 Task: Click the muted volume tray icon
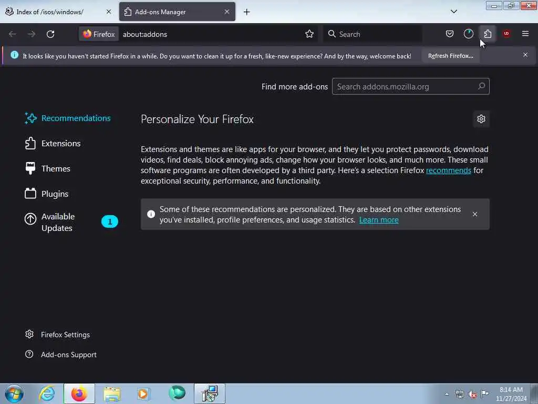[x=472, y=395]
